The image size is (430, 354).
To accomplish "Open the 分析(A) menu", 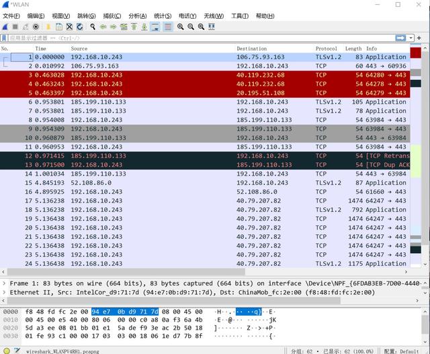I will pyautogui.click(x=137, y=15).
